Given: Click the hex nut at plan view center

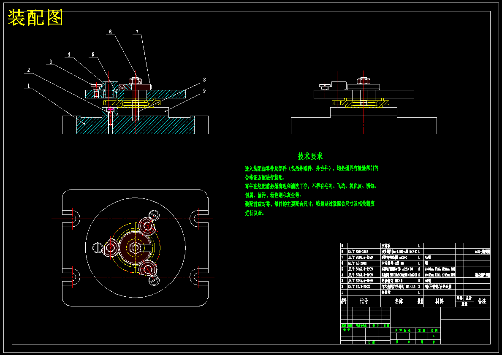Looking at the screenshot, I should click(135, 248).
